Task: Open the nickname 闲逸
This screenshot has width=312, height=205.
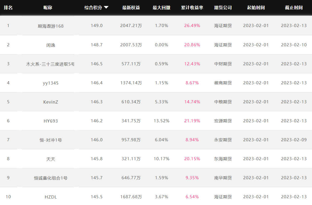Action: click(x=51, y=45)
